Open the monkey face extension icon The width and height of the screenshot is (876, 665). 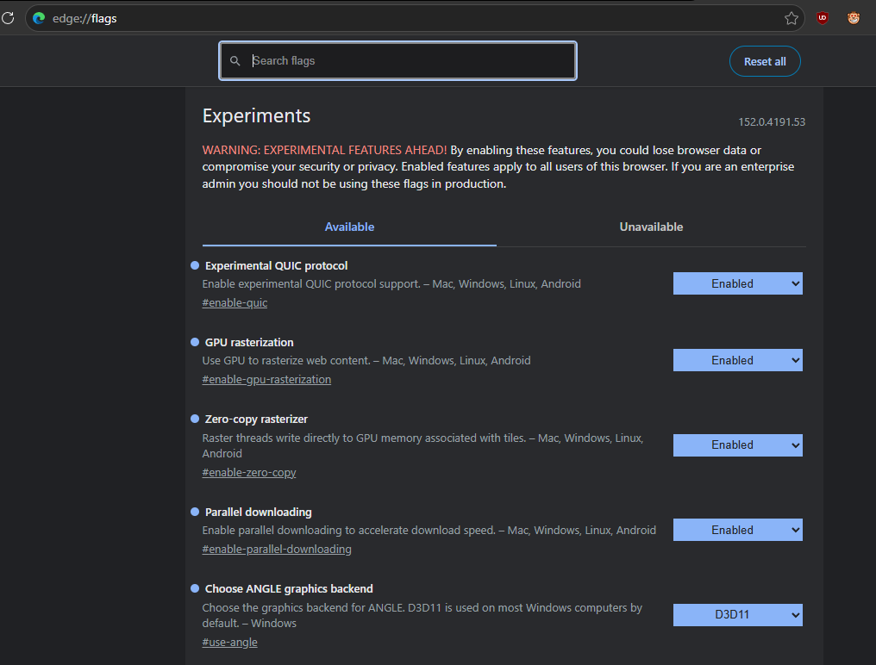pyautogui.click(x=853, y=18)
